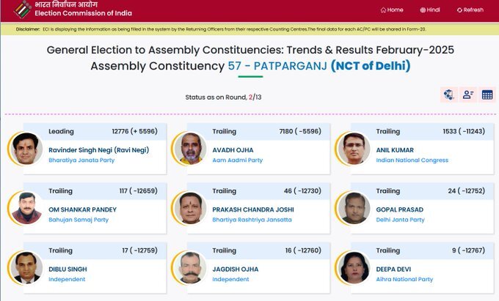Select the candidate card view icon
The height and width of the screenshot is (301, 499).
pyautogui.click(x=468, y=94)
